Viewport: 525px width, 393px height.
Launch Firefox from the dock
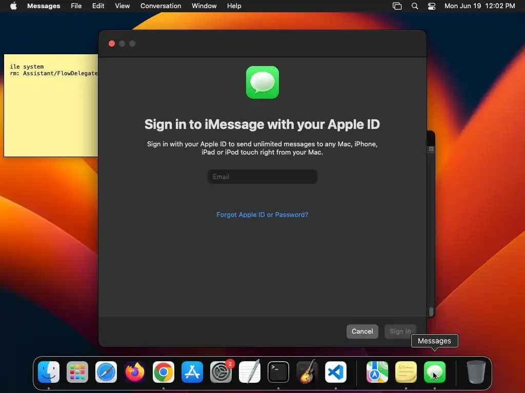[x=135, y=372]
